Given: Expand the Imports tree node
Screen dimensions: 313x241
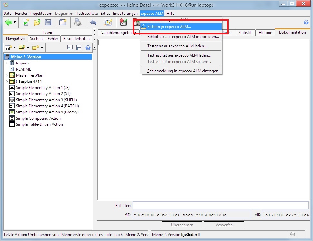Looking at the screenshot, I should click(x=7, y=63).
